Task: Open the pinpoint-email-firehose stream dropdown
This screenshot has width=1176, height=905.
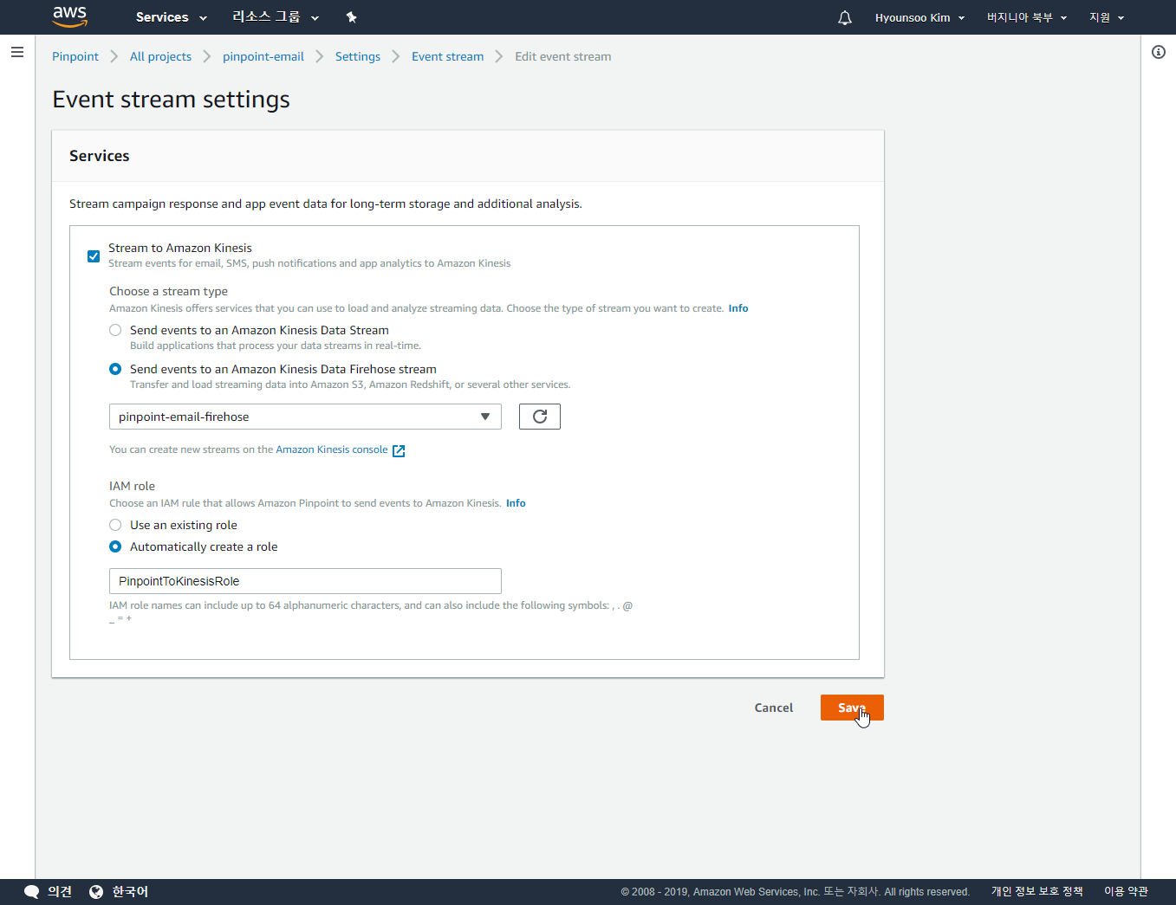Action: click(x=305, y=417)
